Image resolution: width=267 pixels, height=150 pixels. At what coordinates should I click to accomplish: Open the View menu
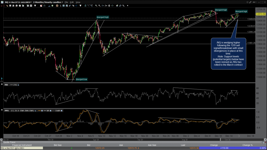tap(78, 2)
